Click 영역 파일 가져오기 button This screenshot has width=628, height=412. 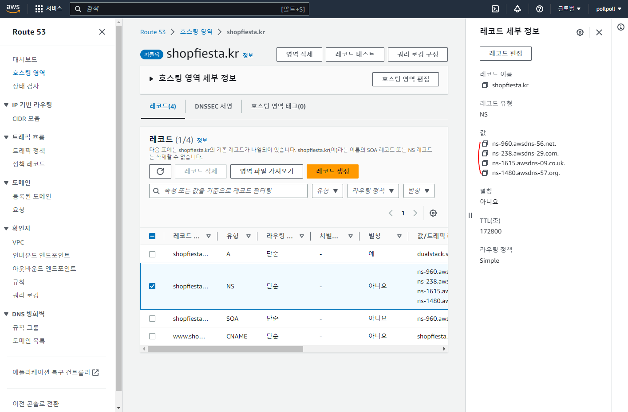[x=267, y=171]
